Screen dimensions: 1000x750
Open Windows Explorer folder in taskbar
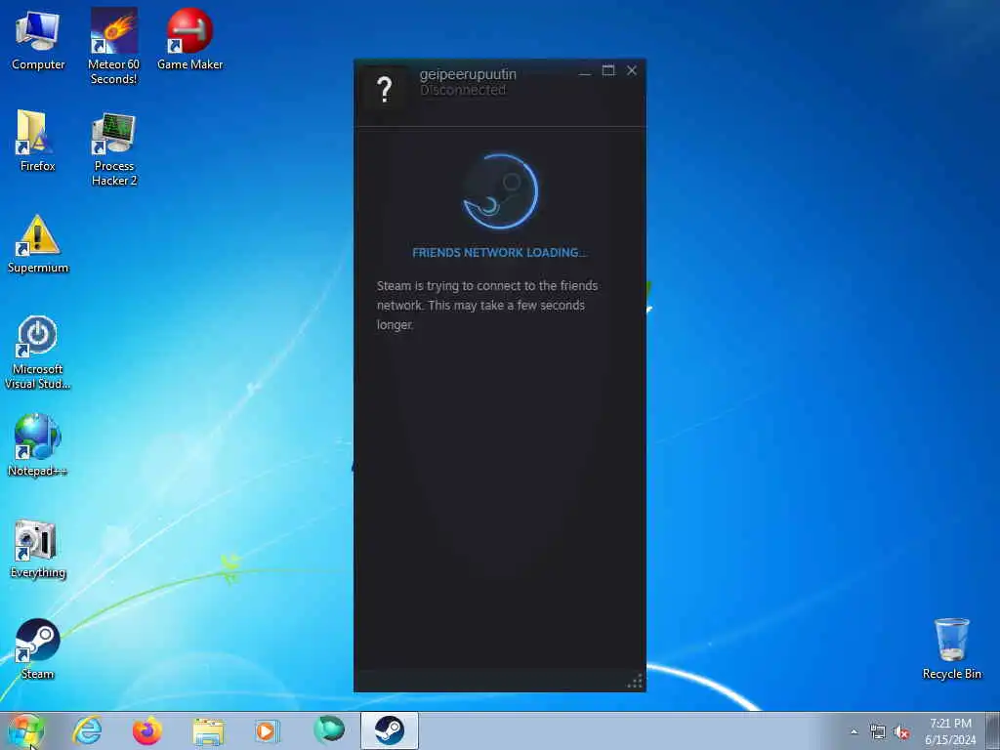(x=208, y=730)
